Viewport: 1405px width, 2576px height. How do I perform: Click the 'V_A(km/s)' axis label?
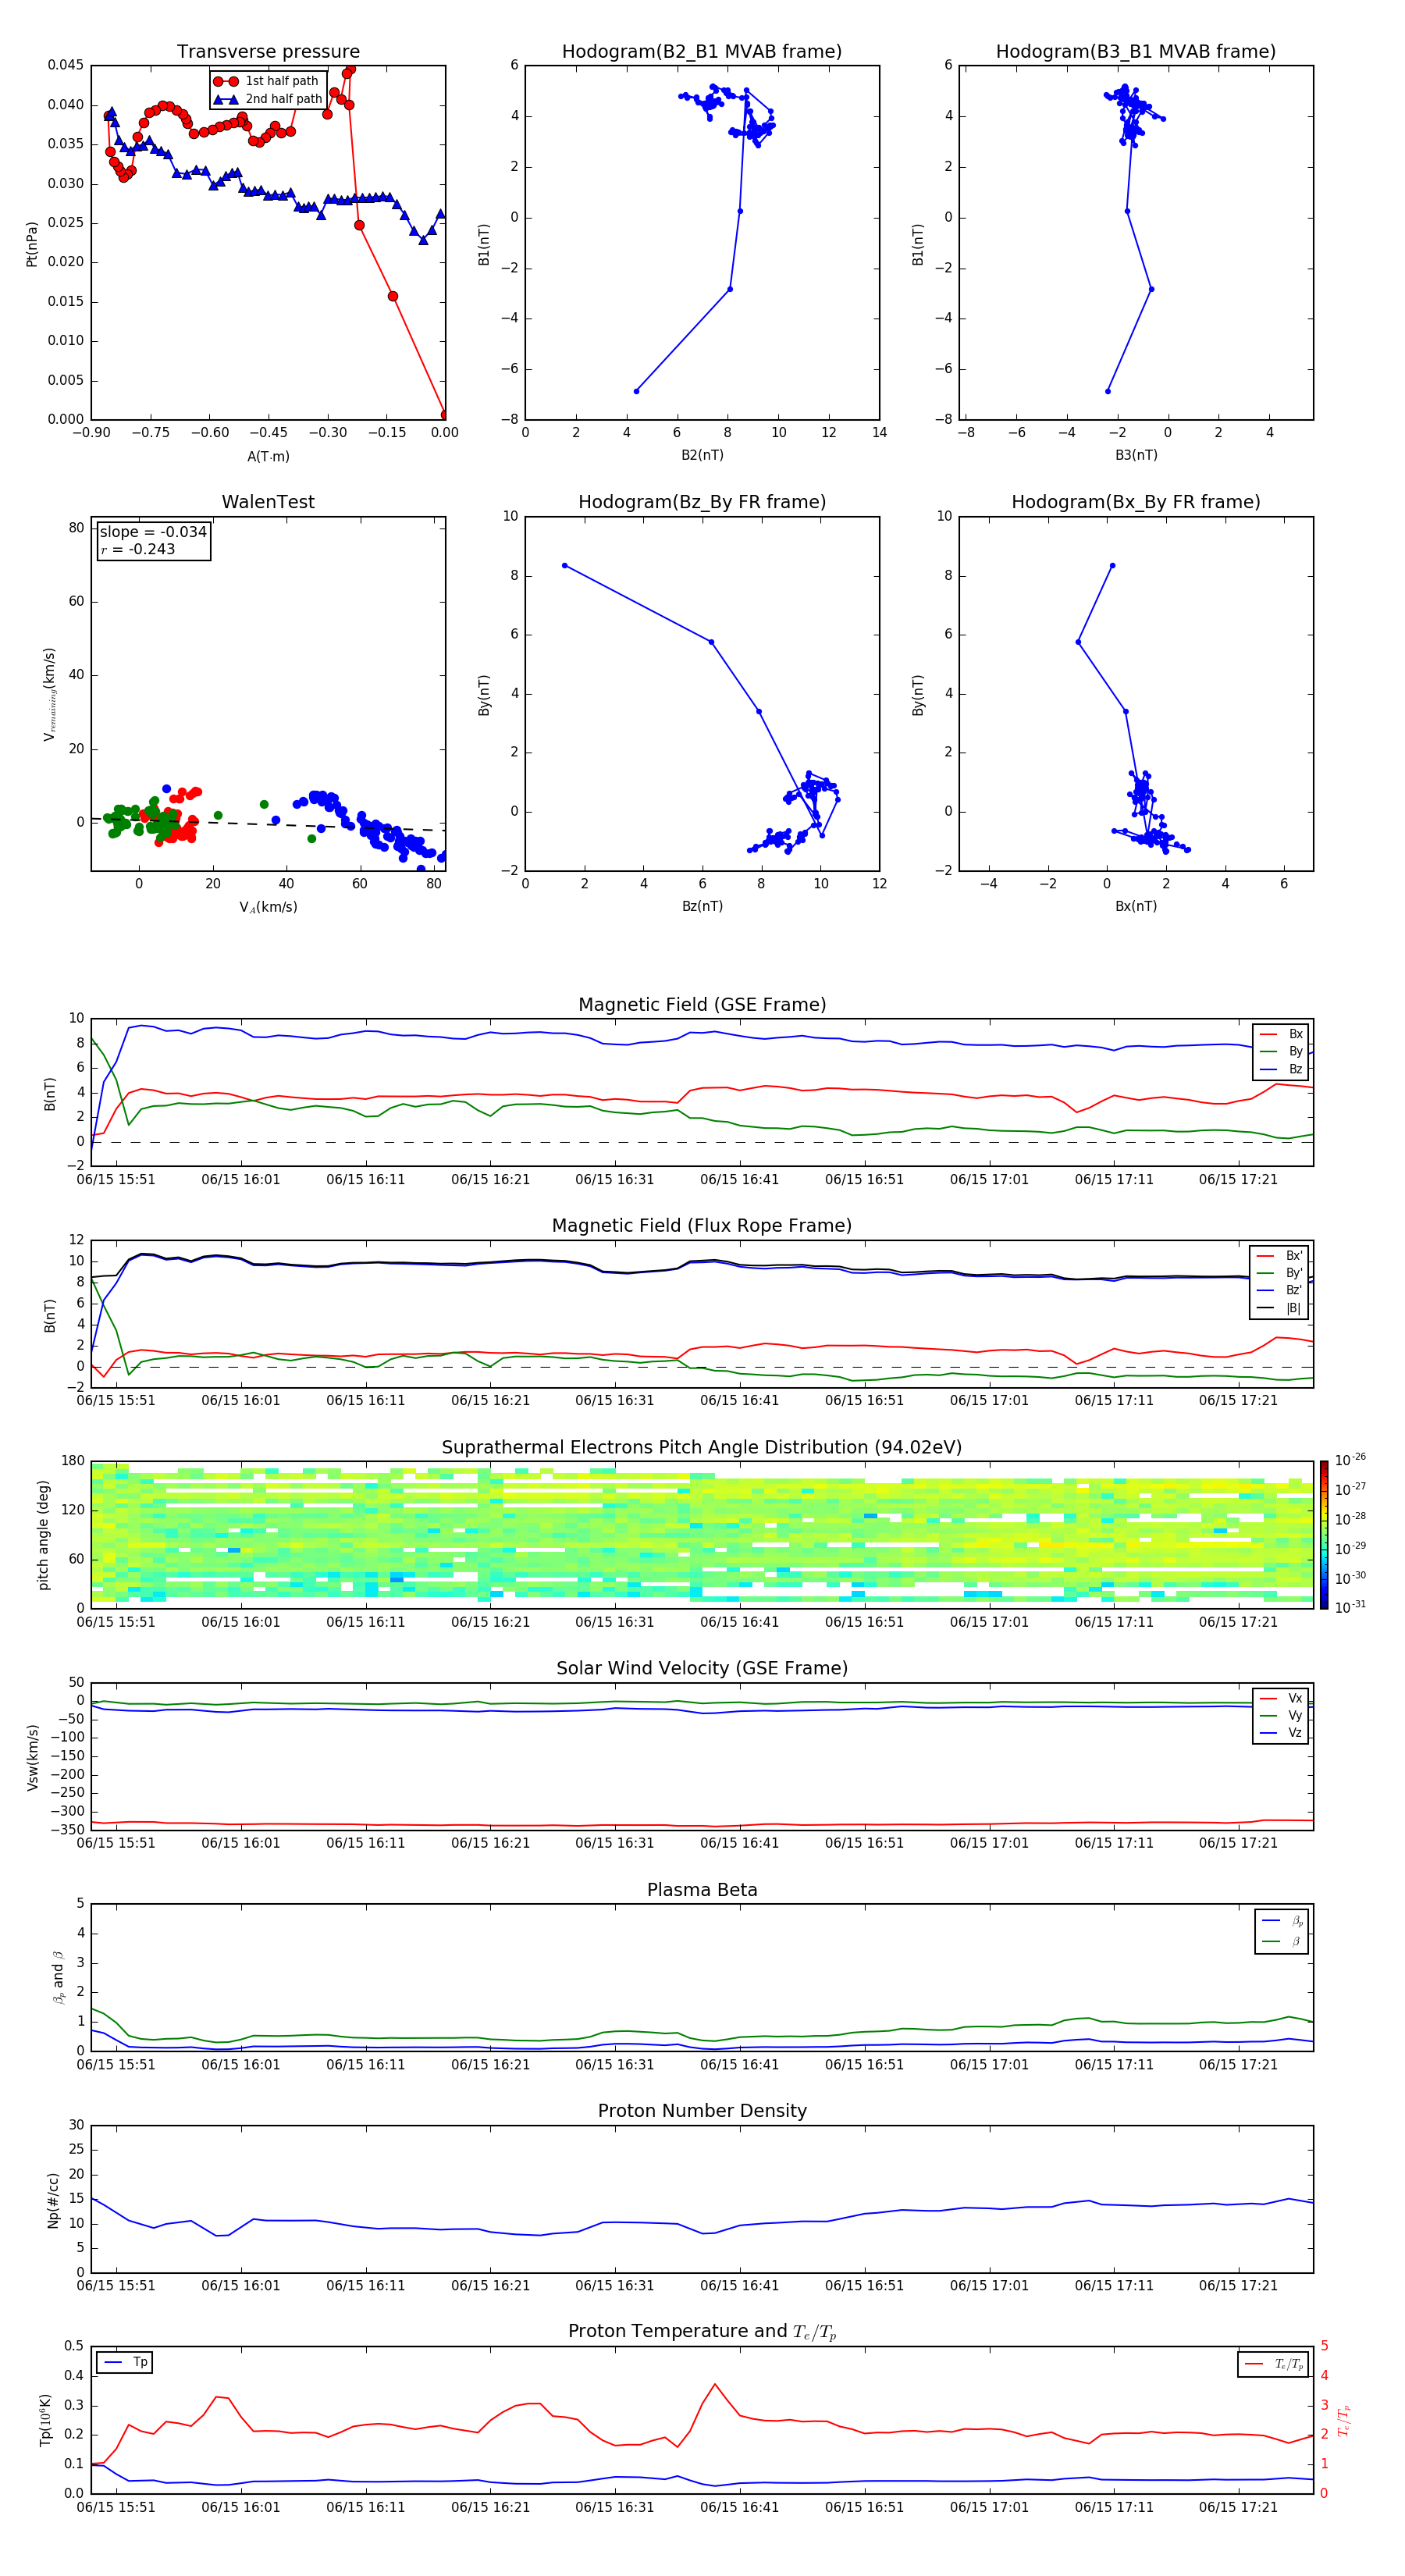point(268,907)
